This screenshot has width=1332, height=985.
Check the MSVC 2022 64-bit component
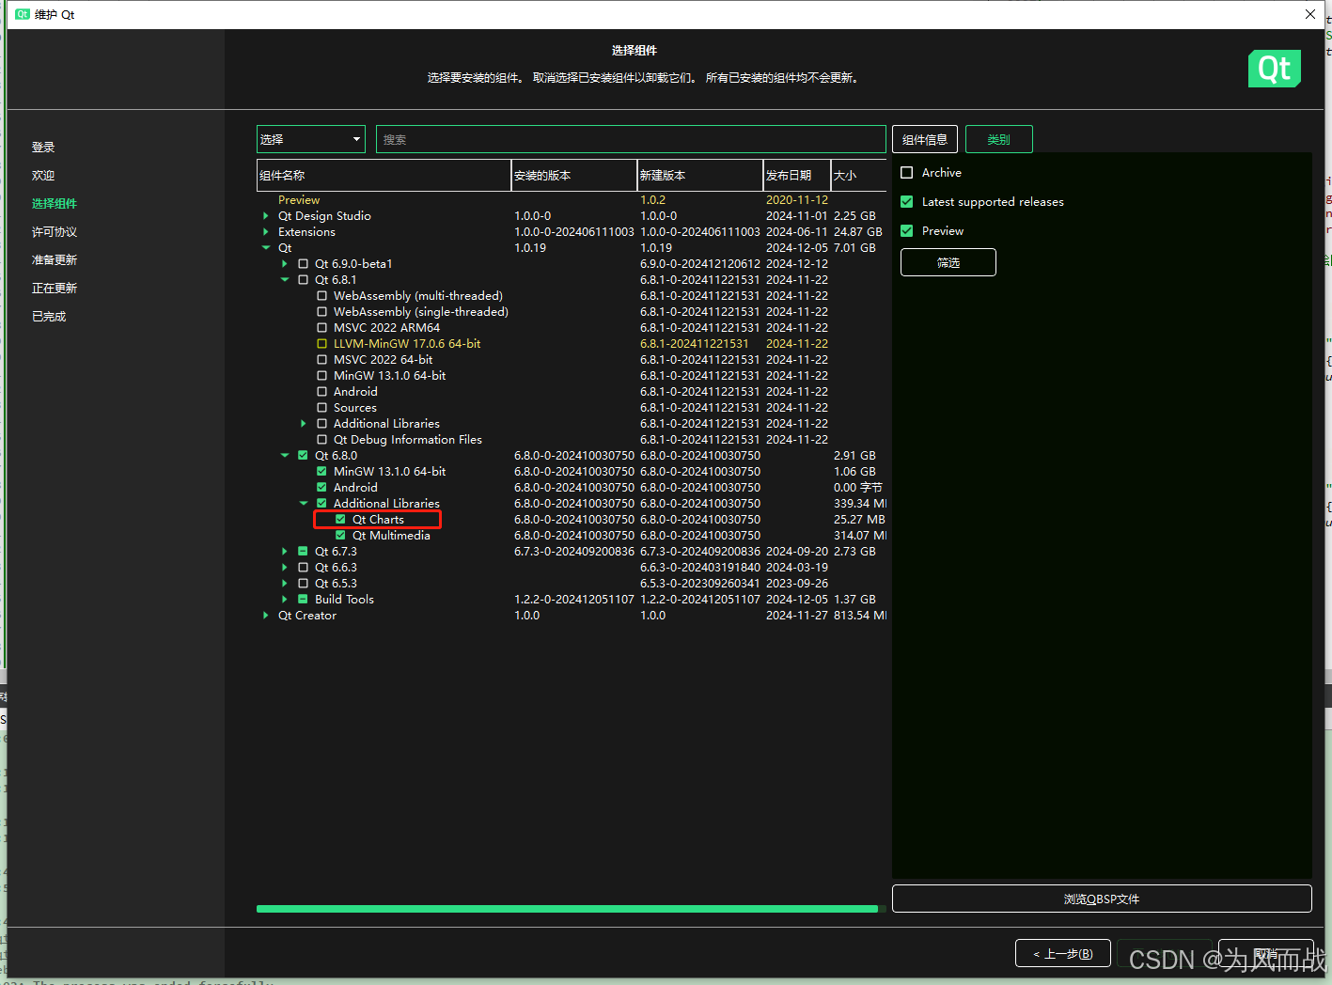pos(321,359)
